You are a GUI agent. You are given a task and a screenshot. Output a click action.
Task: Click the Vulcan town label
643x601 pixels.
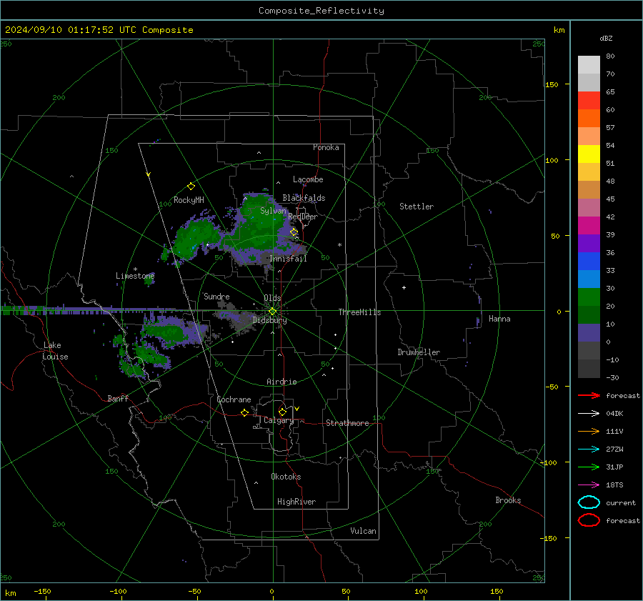click(x=363, y=531)
